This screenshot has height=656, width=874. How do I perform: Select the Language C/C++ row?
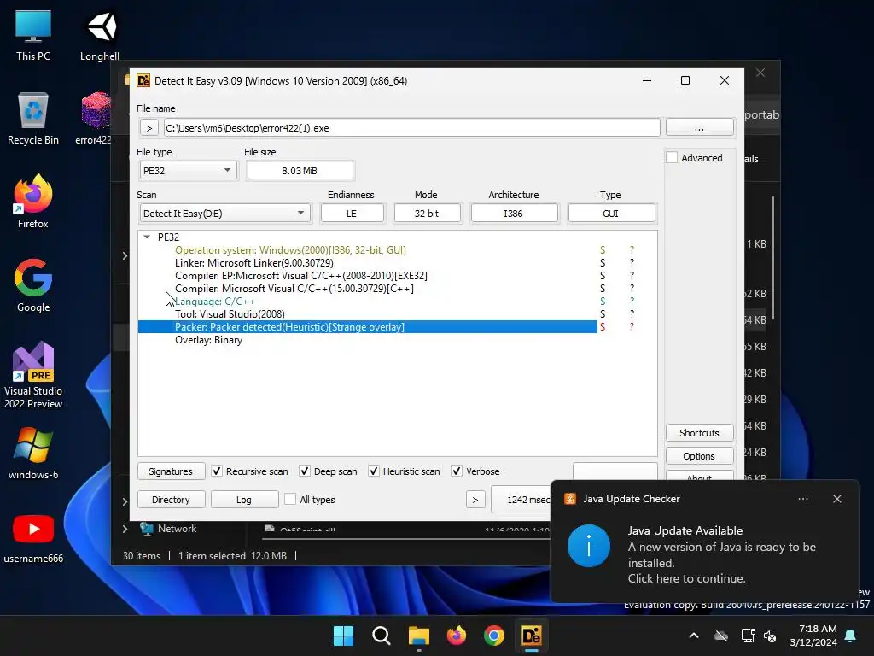click(368, 302)
